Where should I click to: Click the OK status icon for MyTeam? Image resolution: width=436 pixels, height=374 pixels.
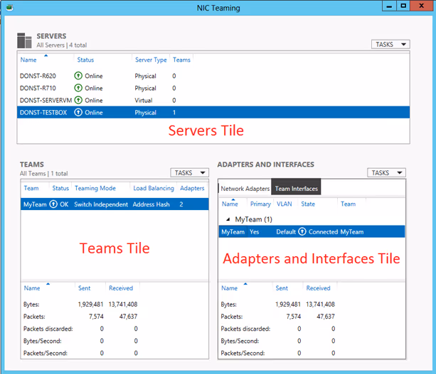pyautogui.click(x=53, y=204)
